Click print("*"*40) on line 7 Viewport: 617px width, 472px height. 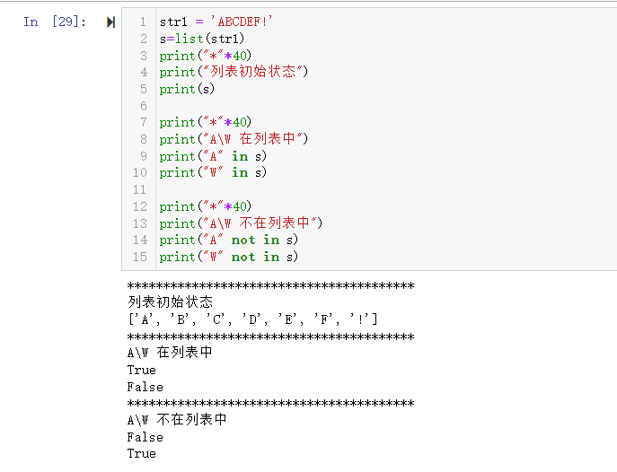click(205, 122)
